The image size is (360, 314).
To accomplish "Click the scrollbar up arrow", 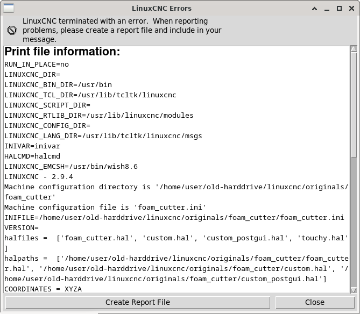I will pos(354,48).
